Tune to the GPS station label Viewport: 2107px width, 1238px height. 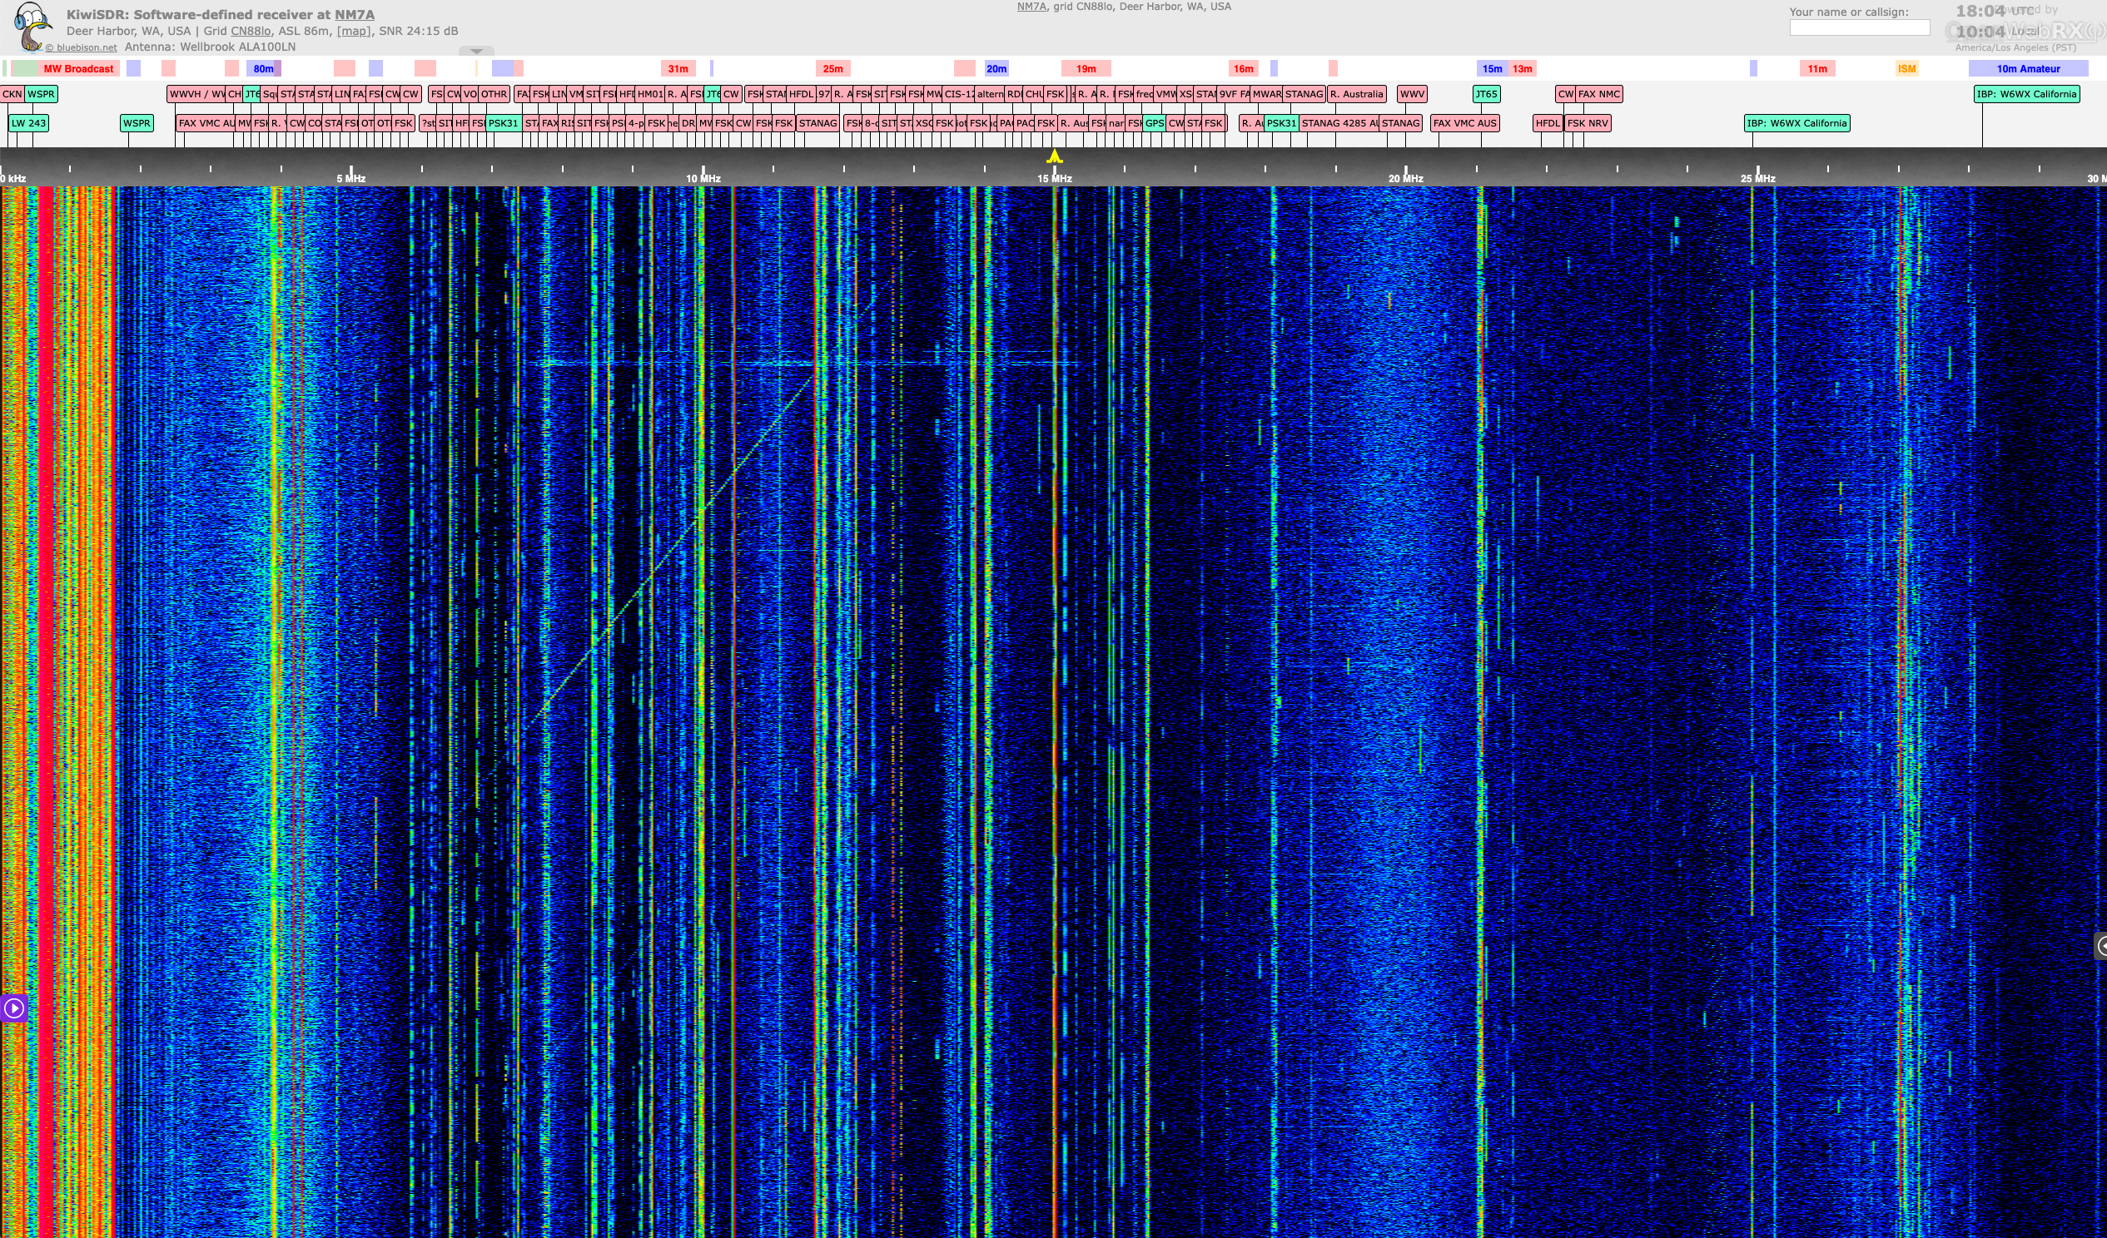pos(1154,123)
